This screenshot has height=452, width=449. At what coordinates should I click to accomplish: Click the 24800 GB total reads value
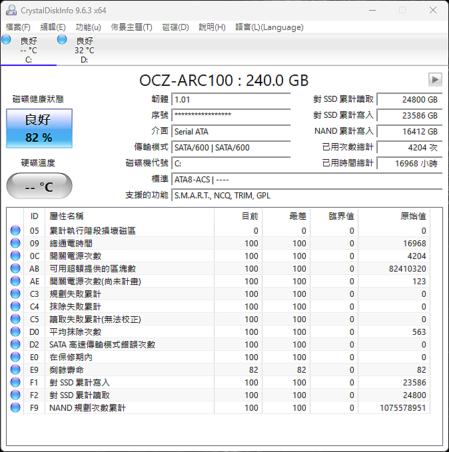410,100
